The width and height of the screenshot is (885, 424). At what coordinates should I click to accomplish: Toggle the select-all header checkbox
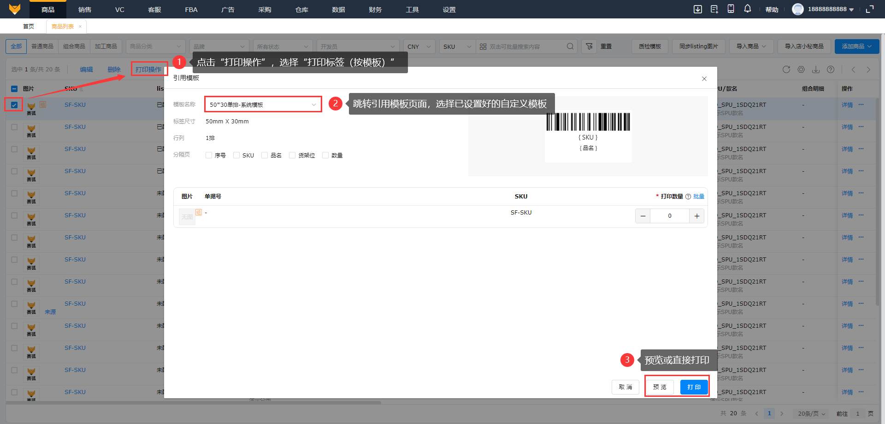[x=14, y=89]
